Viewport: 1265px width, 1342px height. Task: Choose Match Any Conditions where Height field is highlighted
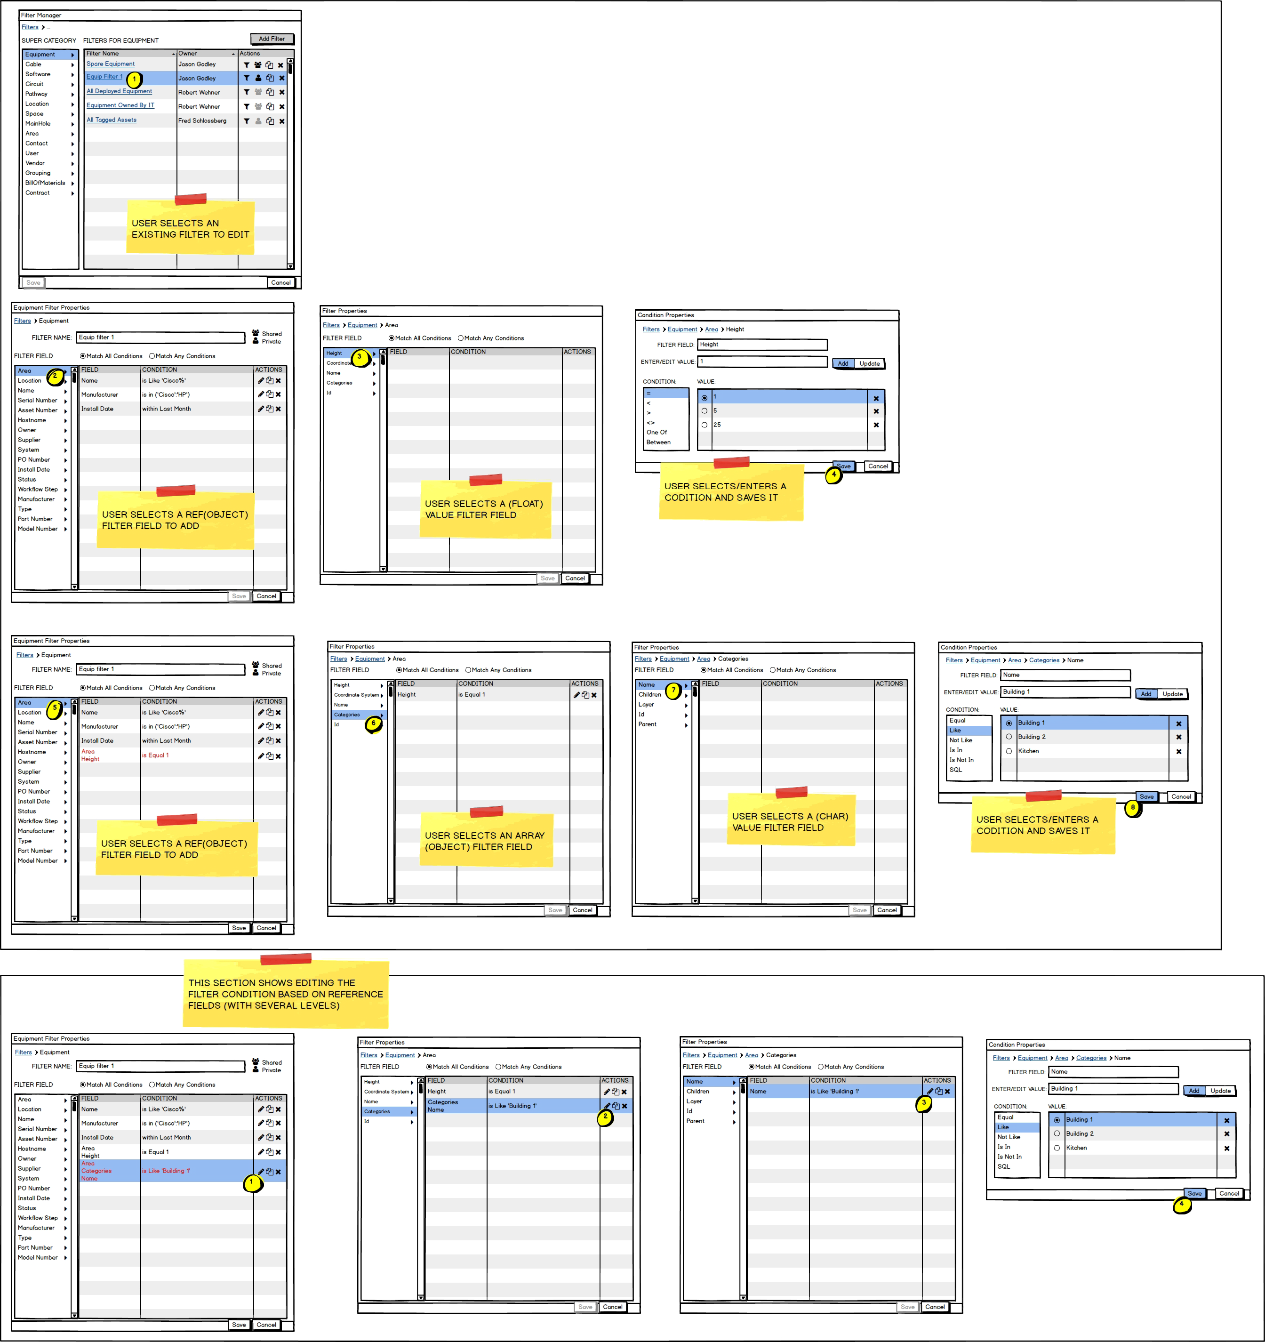pos(491,338)
